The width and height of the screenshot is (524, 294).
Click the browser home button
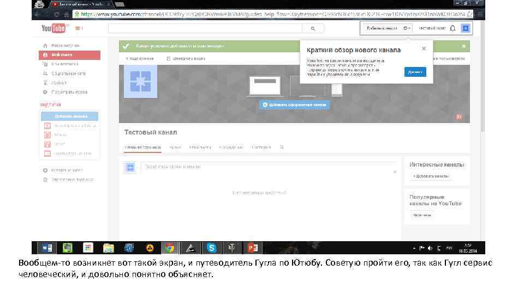(66, 14)
